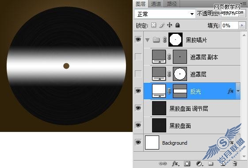Switch to the 图层 tab
248x168 pixels.
click(141, 4)
